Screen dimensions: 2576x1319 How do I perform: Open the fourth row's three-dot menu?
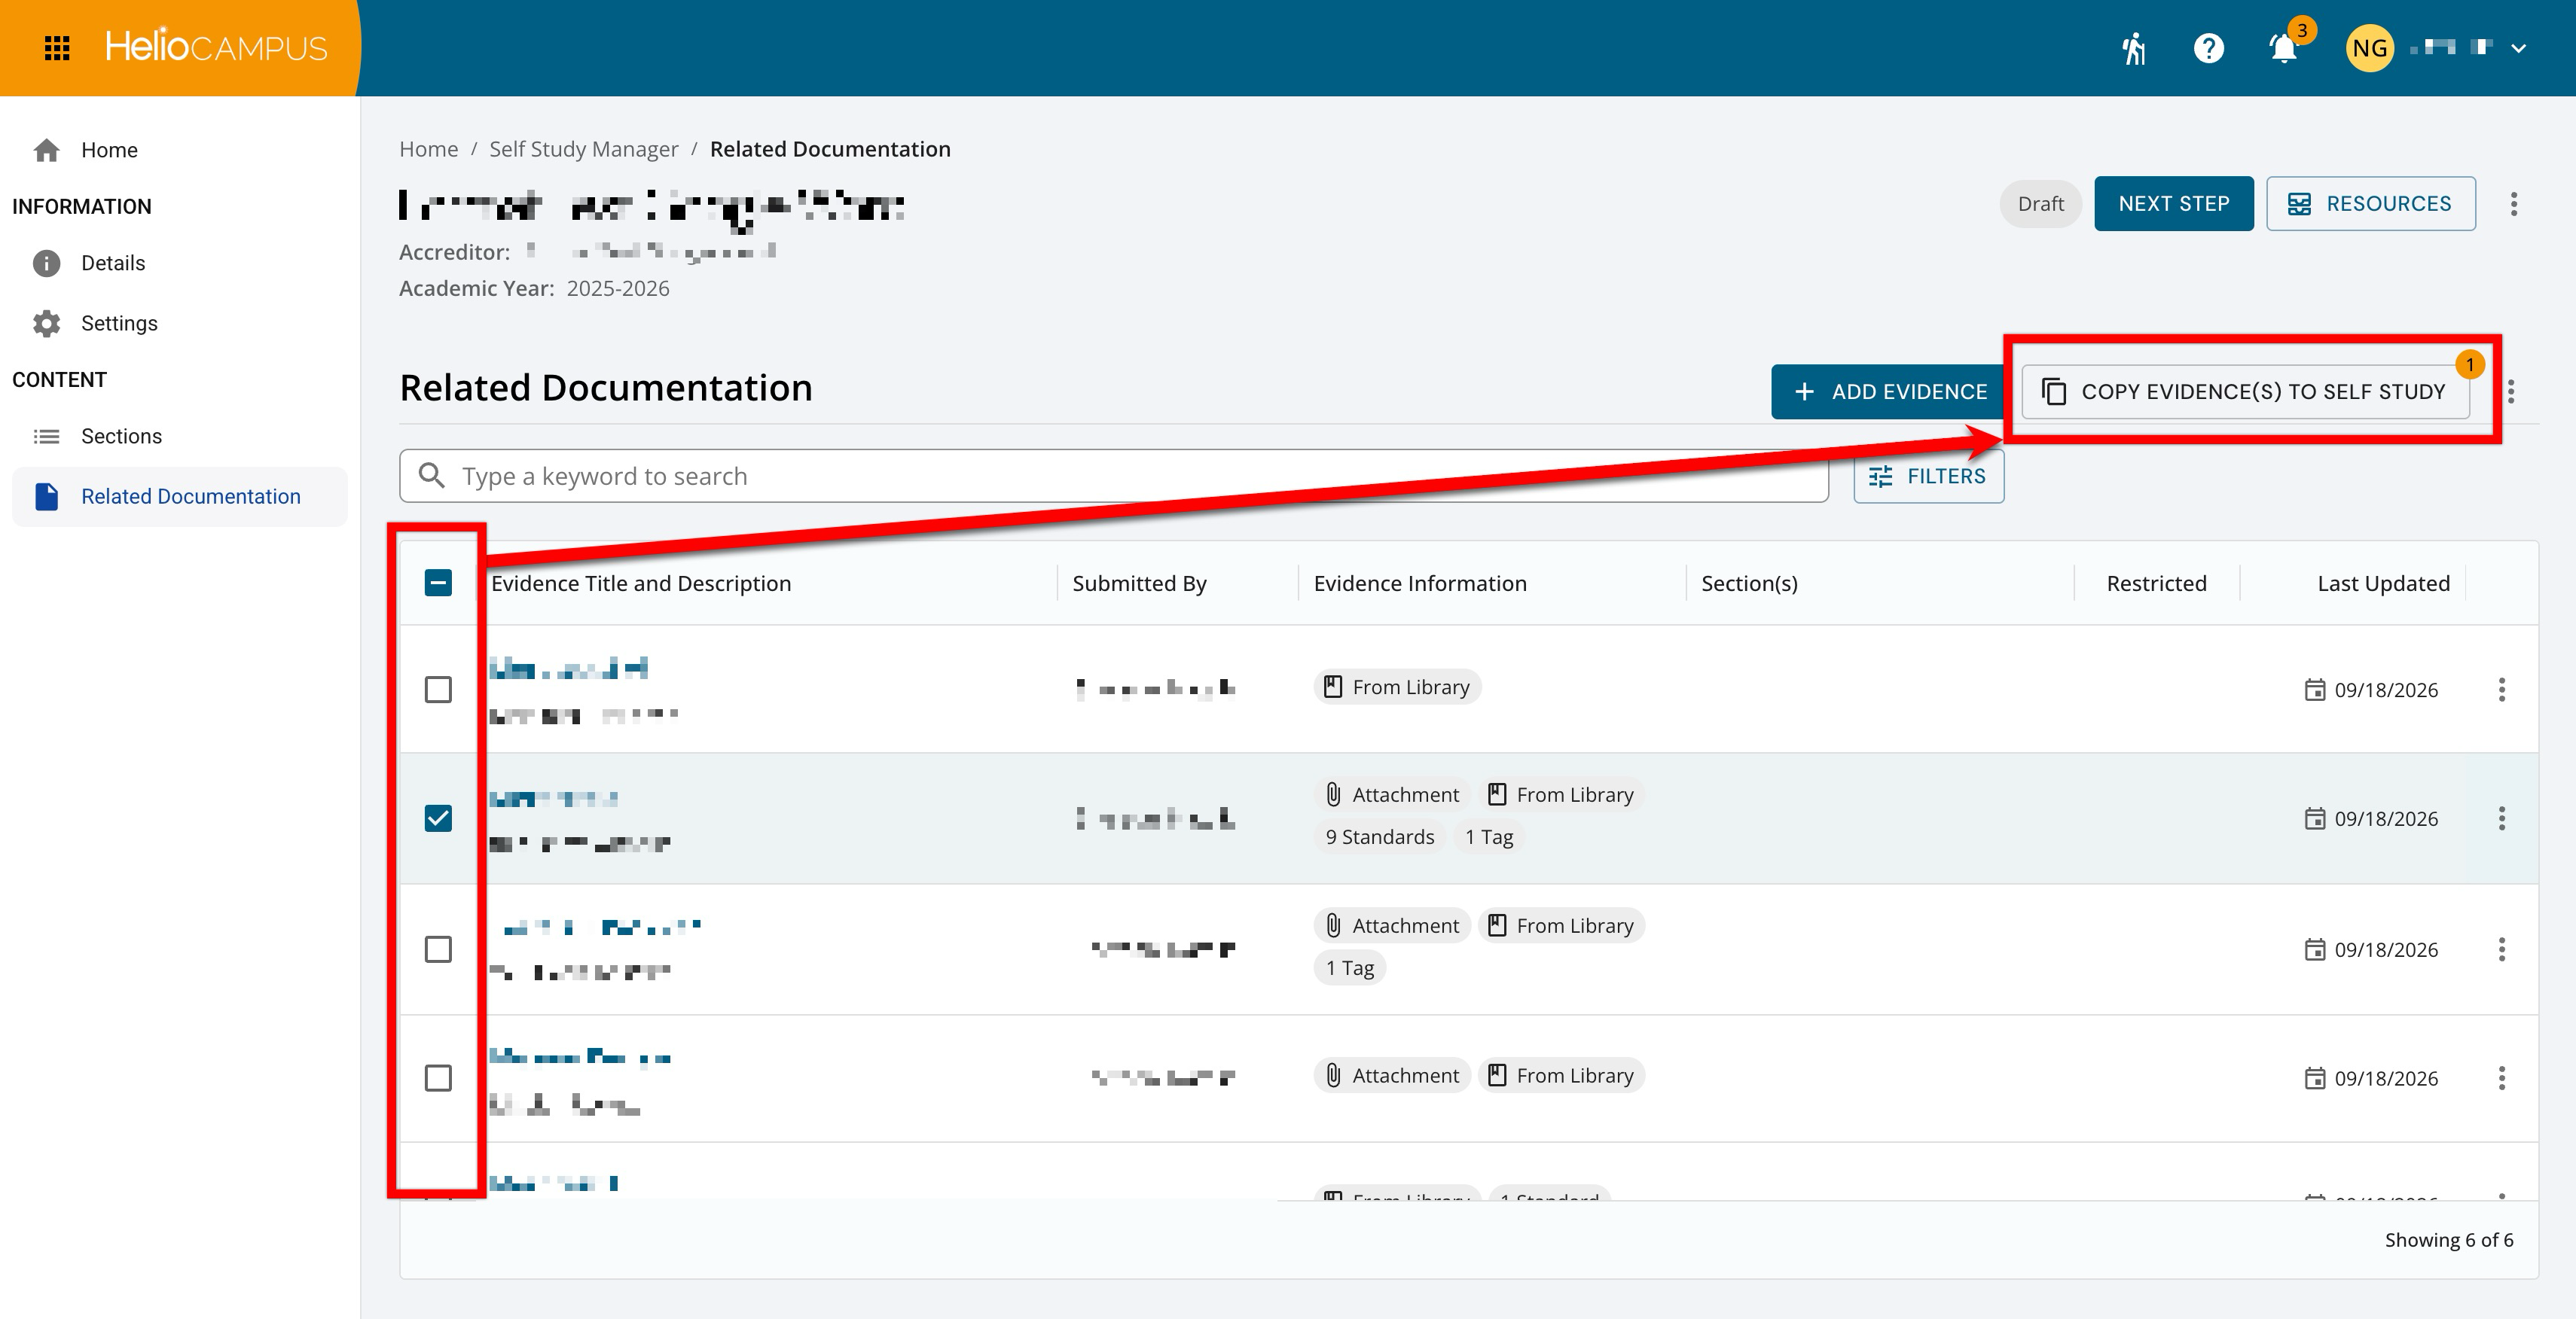coord(2501,1078)
